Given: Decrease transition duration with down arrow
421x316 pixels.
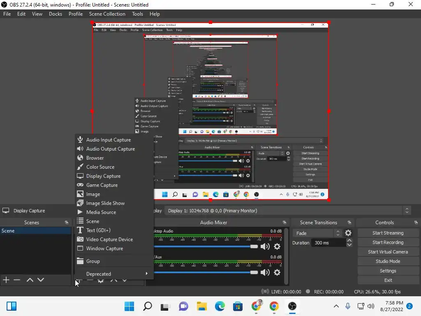Looking at the screenshot, I should [x=349, y=245].
